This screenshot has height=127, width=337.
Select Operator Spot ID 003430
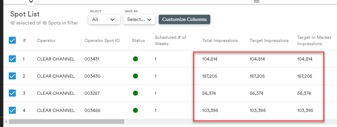point(92,76)
